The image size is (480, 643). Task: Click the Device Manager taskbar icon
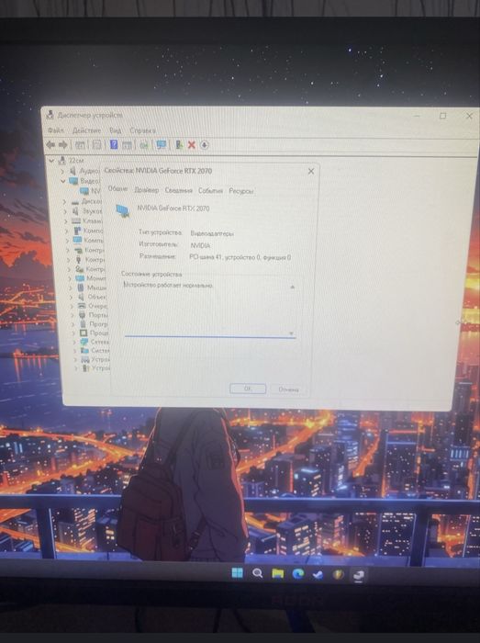(359, 575)
